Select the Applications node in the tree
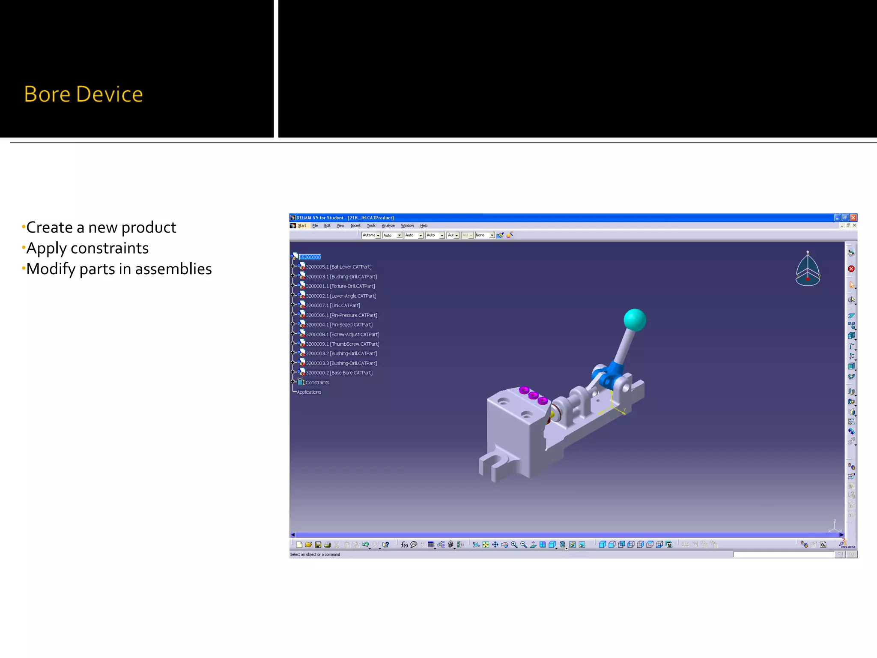 coord(309,392)
